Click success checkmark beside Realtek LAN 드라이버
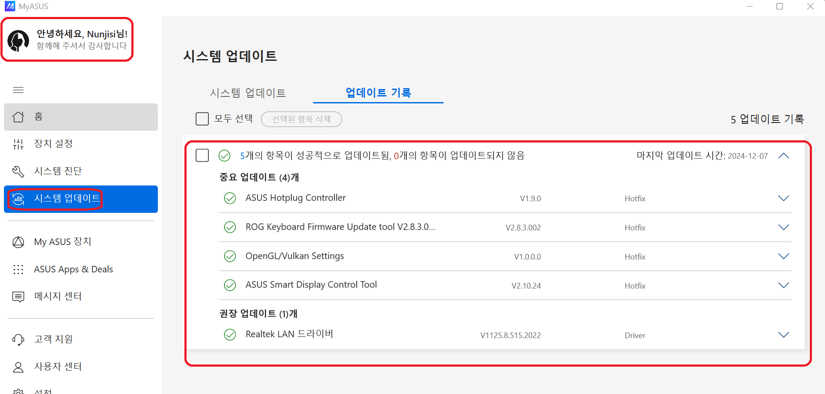 click(230, 334)
